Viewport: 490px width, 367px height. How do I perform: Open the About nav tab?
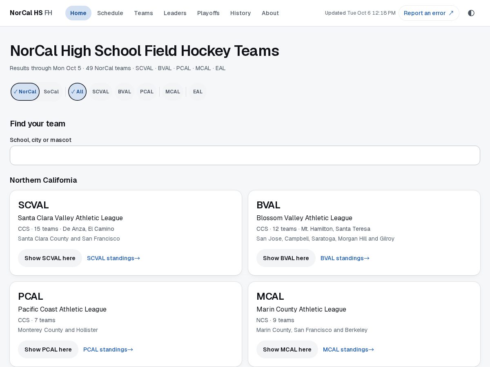(270, 13)
